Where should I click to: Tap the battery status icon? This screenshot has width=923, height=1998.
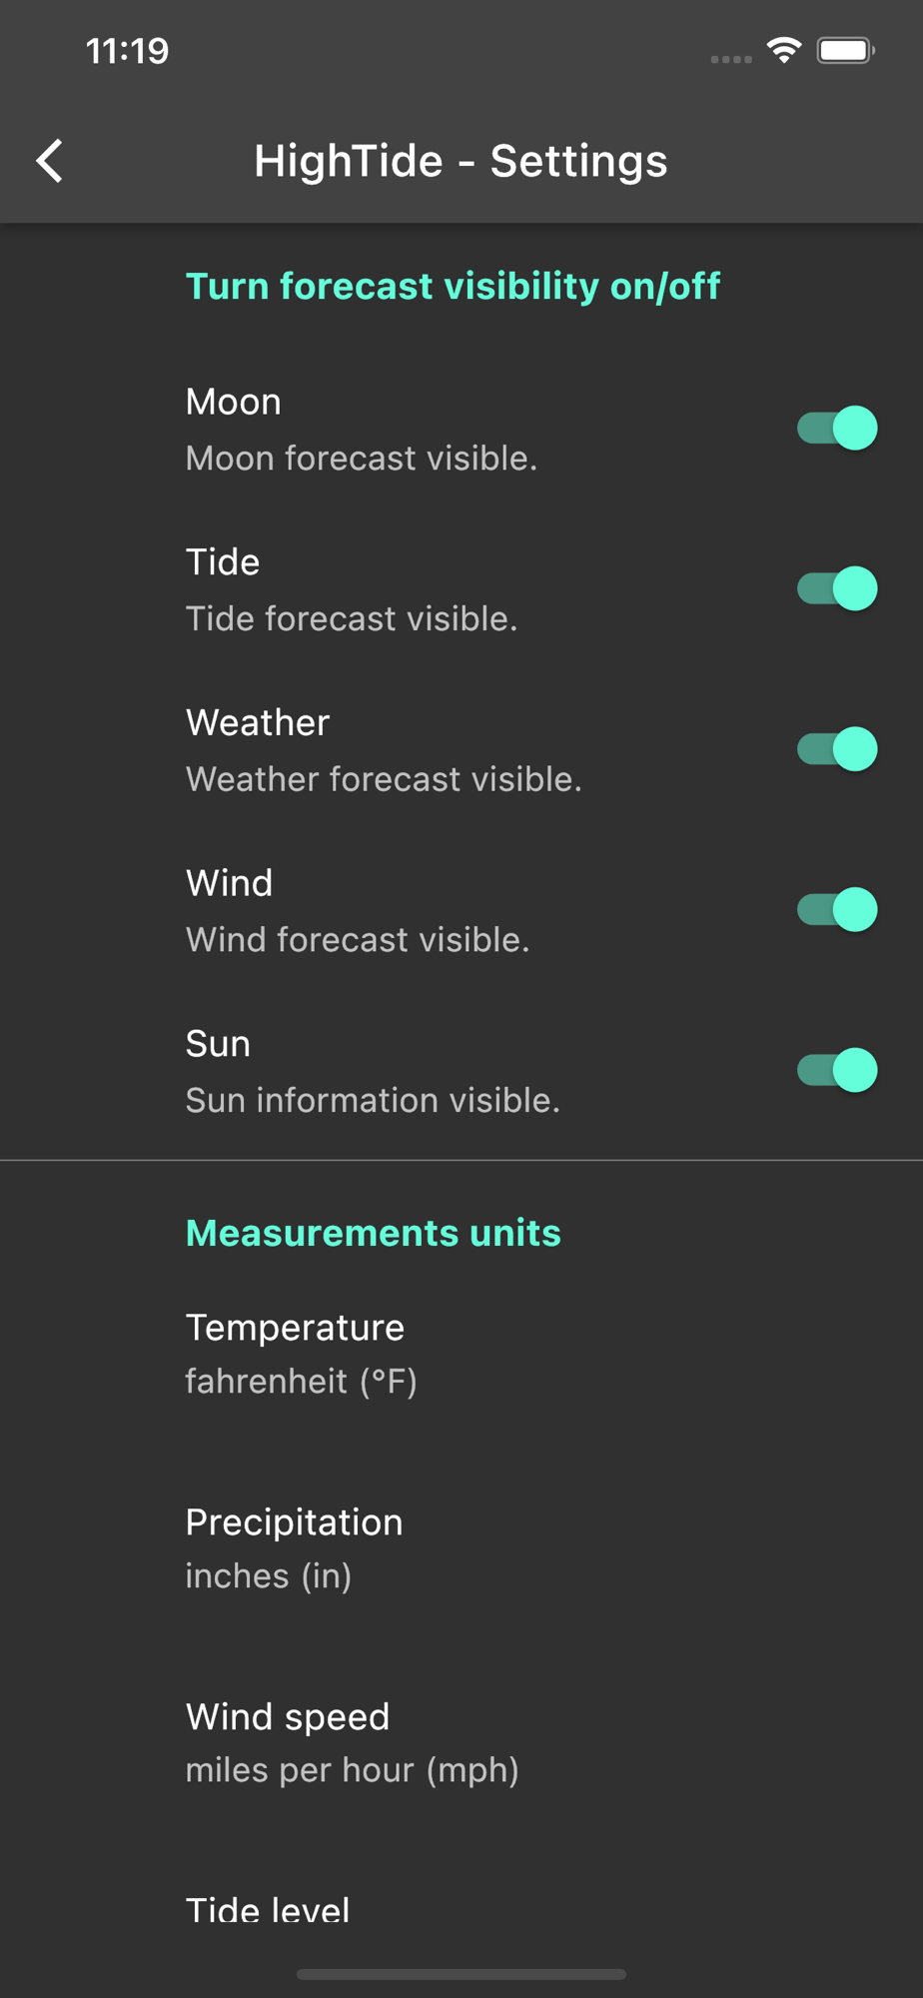tap(845, 50)
